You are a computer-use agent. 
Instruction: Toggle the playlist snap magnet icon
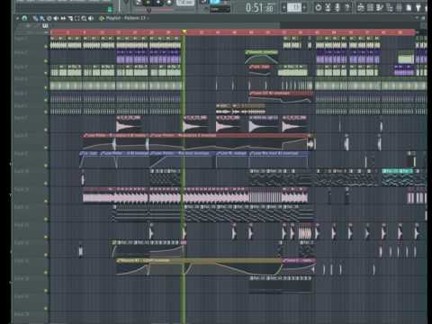pos(24,19)
